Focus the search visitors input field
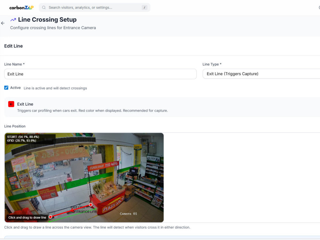320x240 pixels. pyautogui.click(x=94, y=8)
